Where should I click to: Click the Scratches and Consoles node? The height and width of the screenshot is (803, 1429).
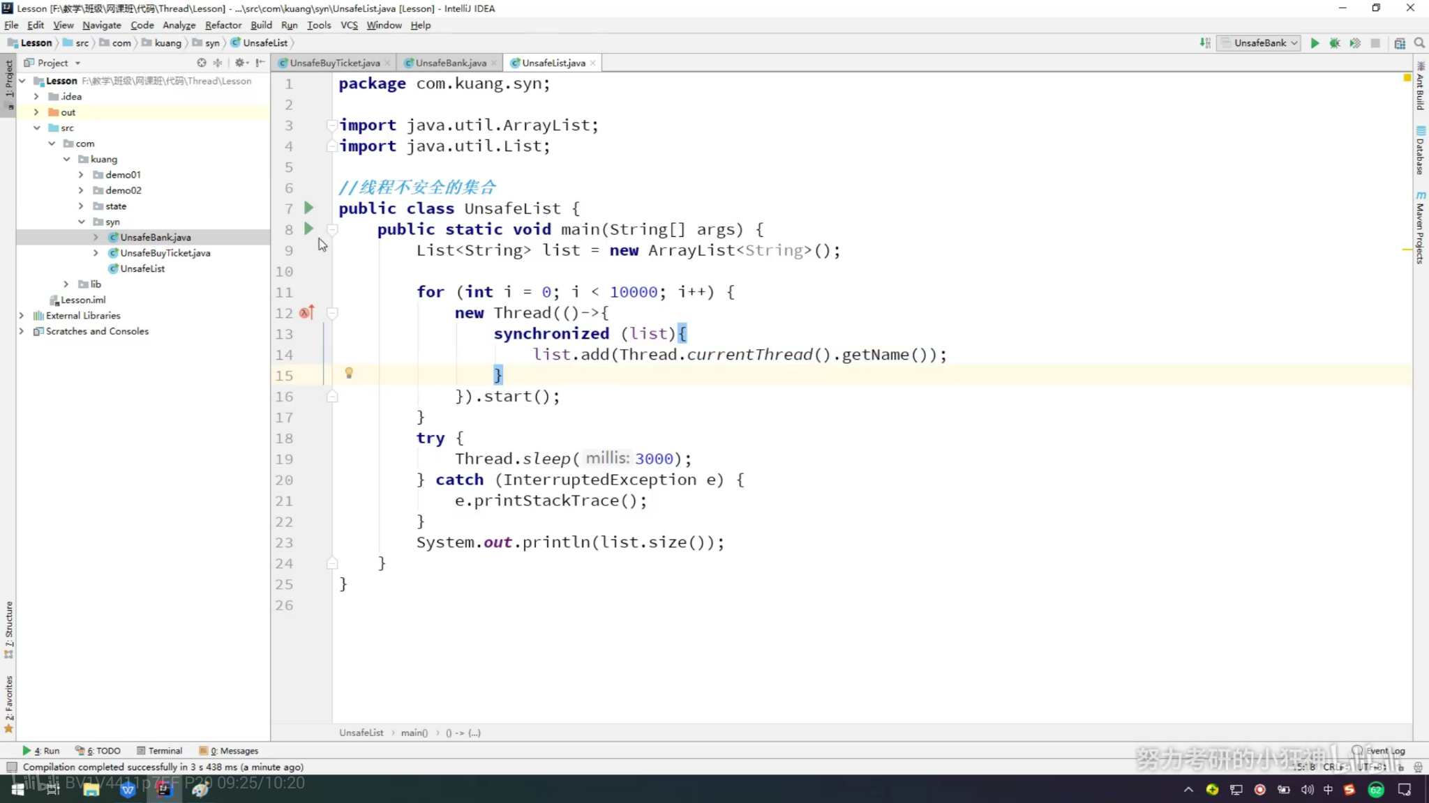(97, 331)
